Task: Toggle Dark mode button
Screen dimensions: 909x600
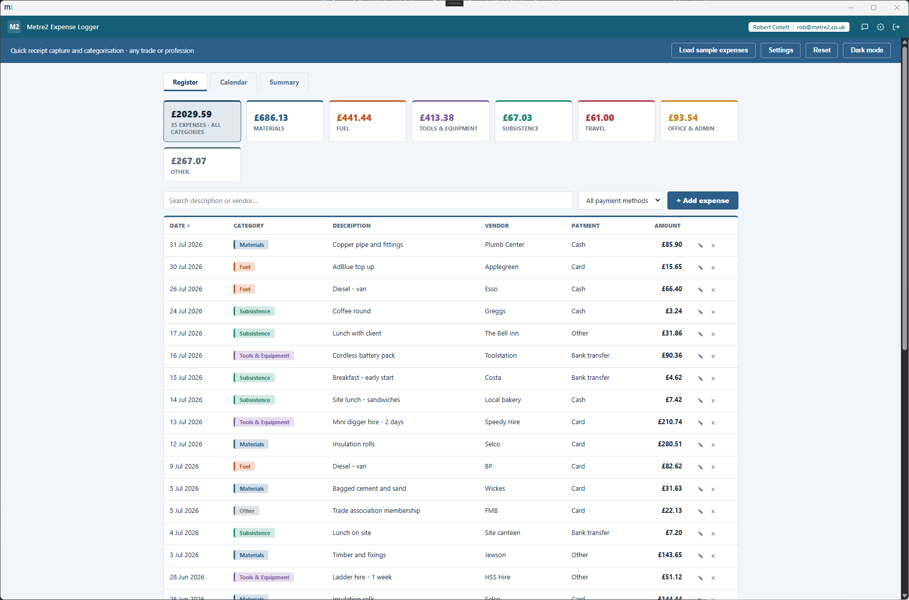Action: pyautogui.click(x=867, y=50)
